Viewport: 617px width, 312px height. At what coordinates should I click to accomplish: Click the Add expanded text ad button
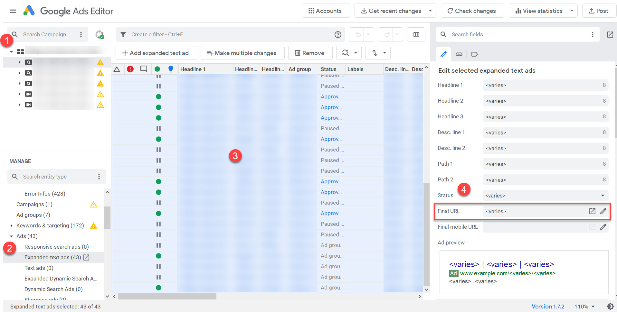point(156,52)
